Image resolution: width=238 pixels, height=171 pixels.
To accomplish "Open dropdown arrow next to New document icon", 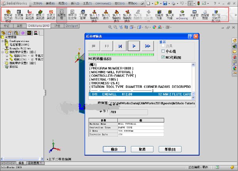I will pos(152,3).
